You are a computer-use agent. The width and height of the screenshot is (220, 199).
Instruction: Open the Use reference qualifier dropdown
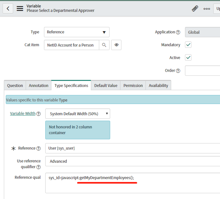click(132, 161)
